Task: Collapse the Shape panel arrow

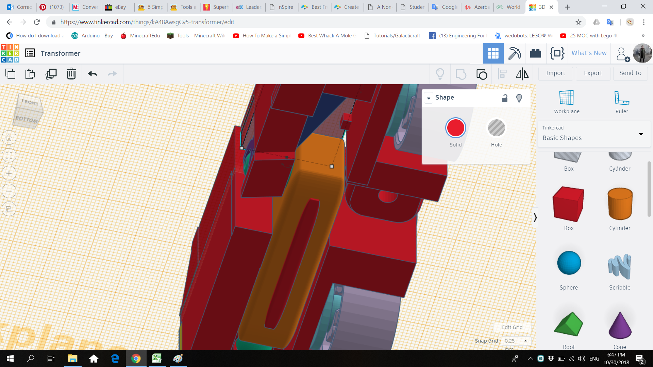Action: click(x=429, y=98)
